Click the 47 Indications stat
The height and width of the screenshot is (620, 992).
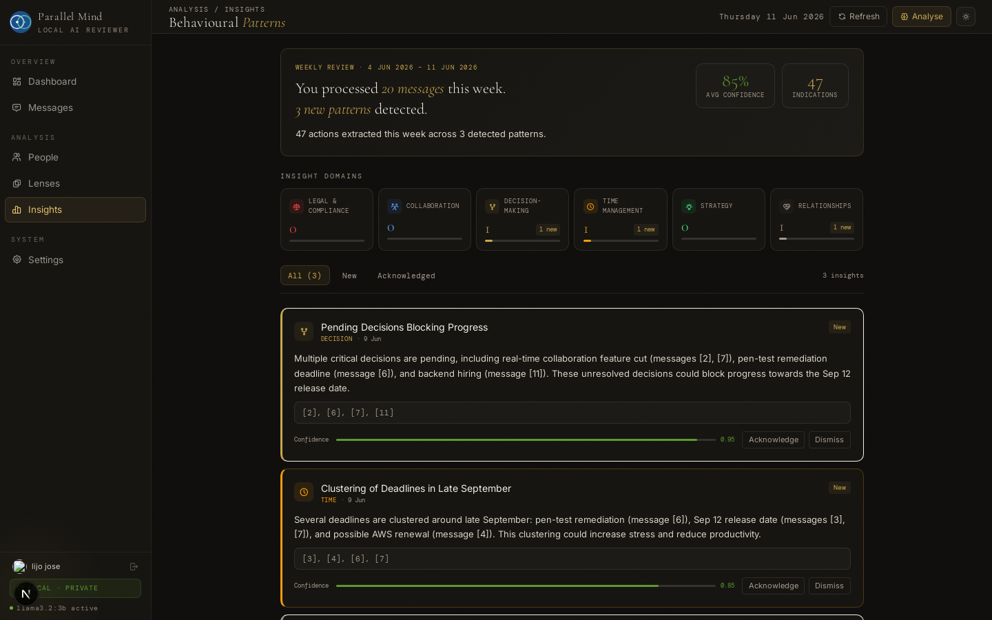tap(815, 86)
